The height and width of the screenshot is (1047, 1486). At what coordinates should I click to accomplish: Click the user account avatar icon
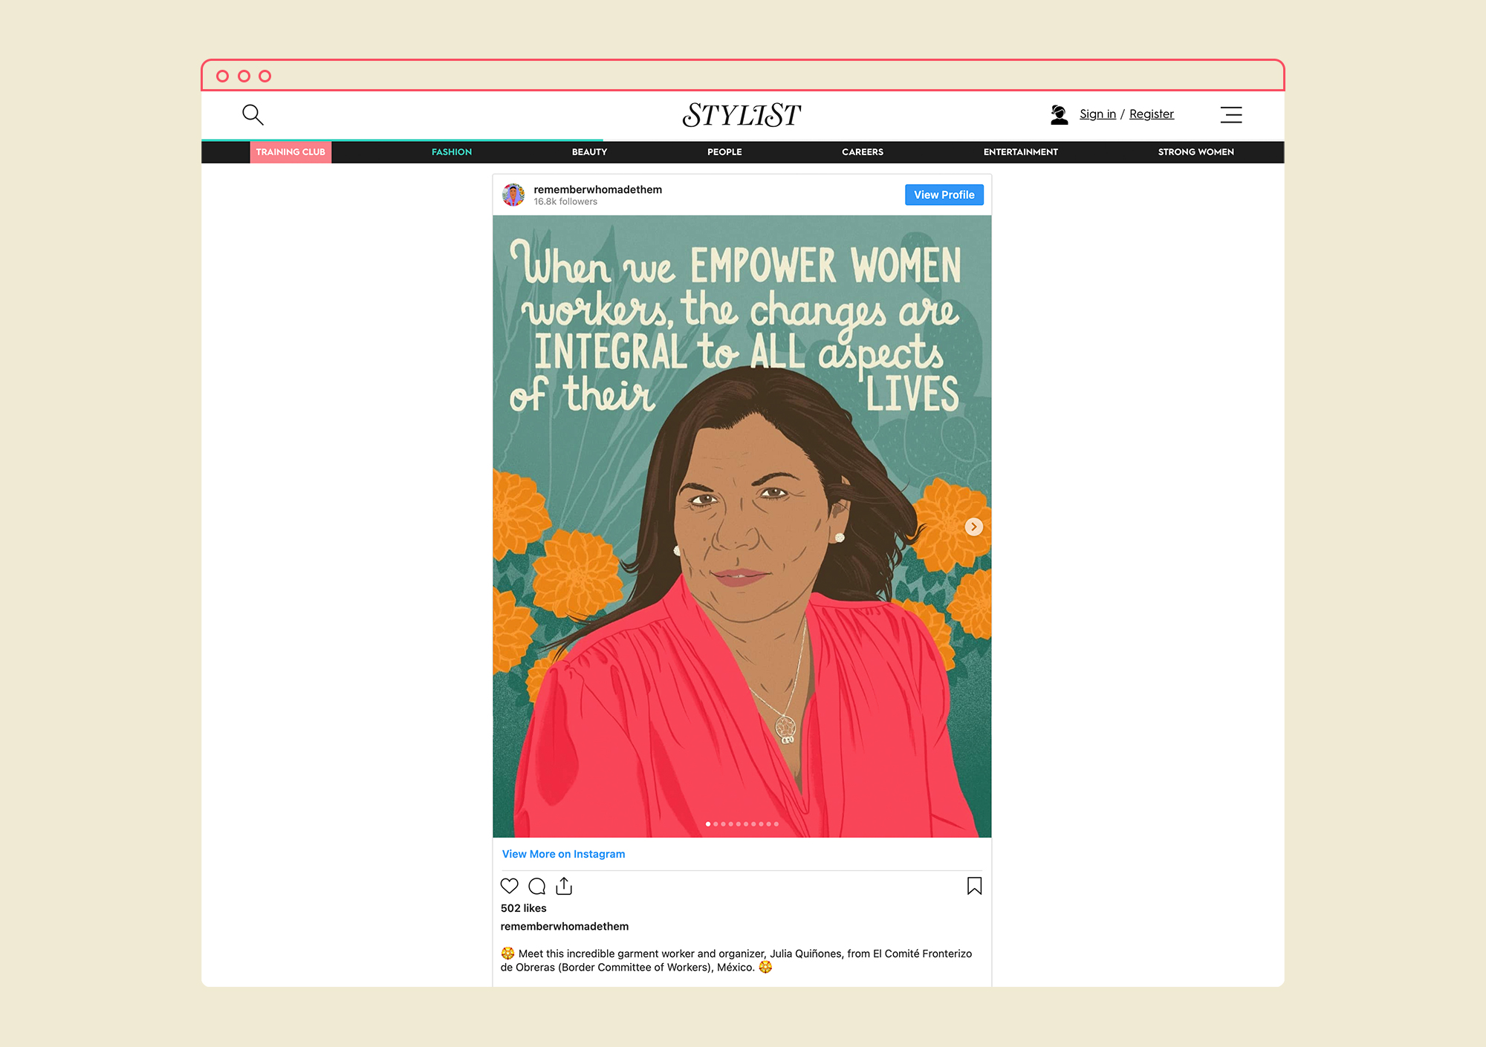pos(1059,114)
